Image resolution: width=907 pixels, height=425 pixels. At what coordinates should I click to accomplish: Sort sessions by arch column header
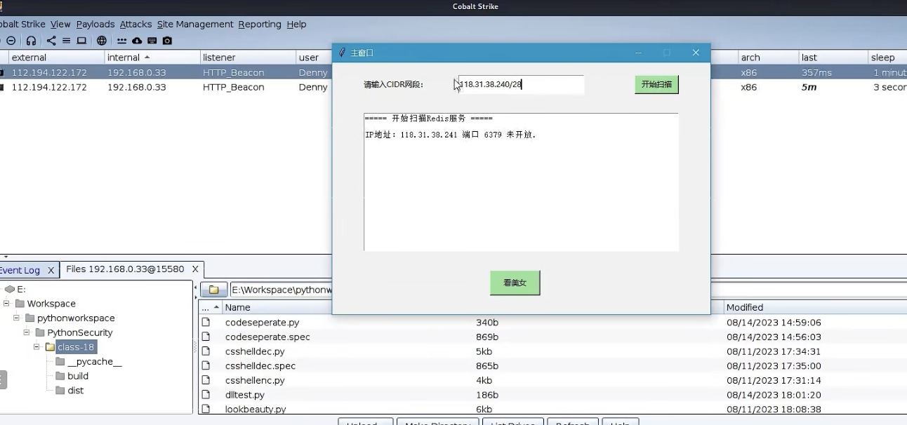point(768,58)
